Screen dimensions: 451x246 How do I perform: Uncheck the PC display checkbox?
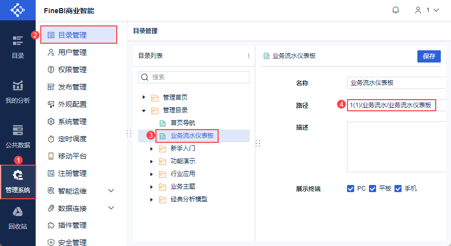click(x=351, y=189)
